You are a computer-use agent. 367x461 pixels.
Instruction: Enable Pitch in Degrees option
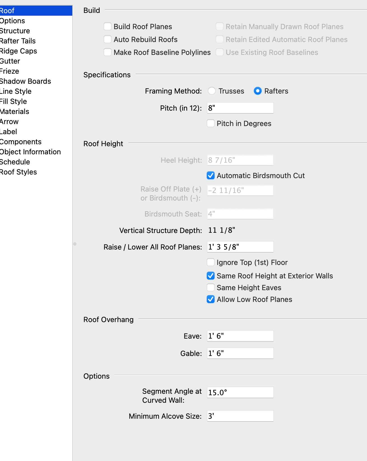click(x=211, y=124)
